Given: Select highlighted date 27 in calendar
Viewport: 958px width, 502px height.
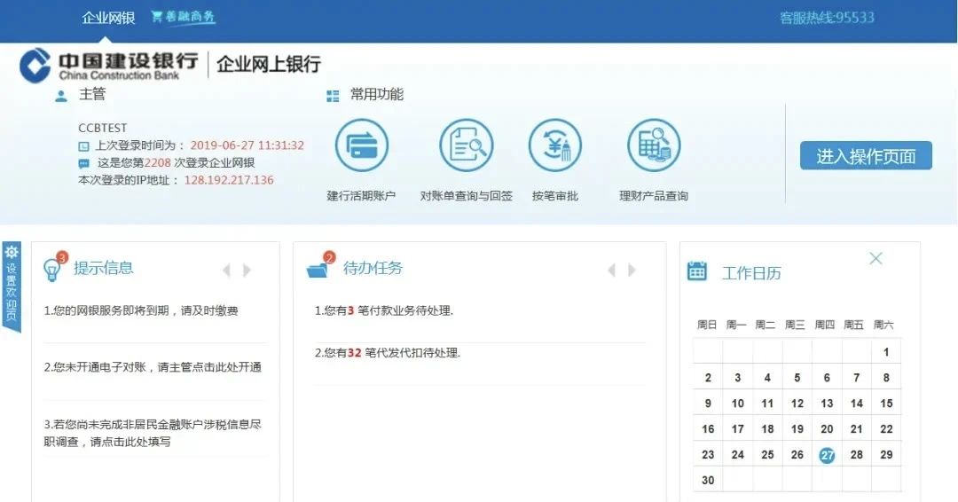Looking at the screenshot, I should (x=827, y=455).
